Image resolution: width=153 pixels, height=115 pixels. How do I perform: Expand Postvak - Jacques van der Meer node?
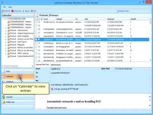point(6,39)
